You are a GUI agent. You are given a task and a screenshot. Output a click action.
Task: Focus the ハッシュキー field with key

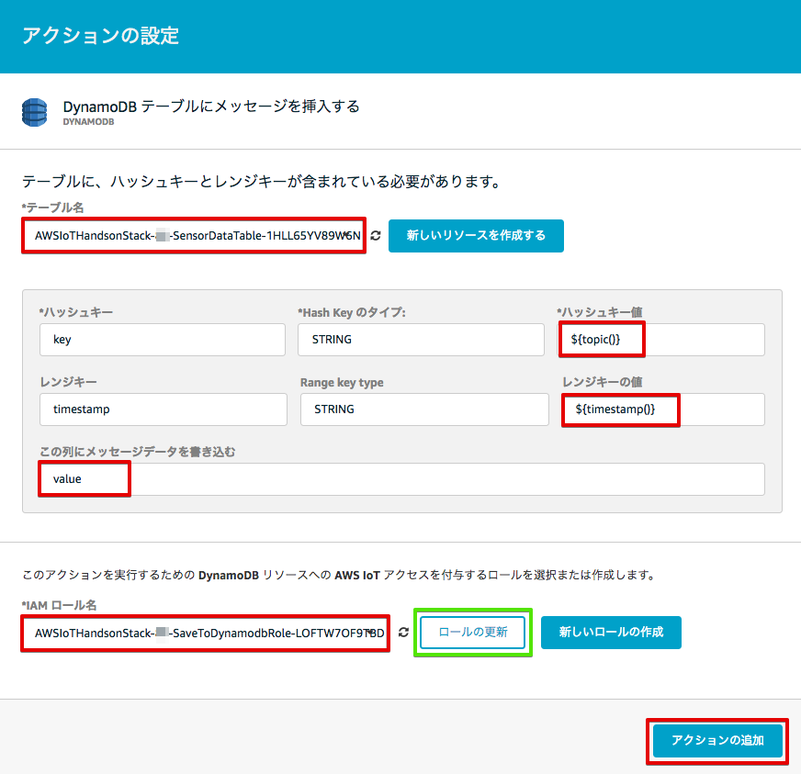click(163, 340)
